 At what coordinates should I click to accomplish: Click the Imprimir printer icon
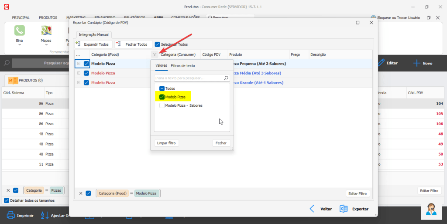click(x=11, y=215)
